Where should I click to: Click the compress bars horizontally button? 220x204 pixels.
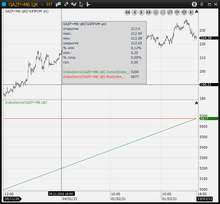(x=177, y=12)
